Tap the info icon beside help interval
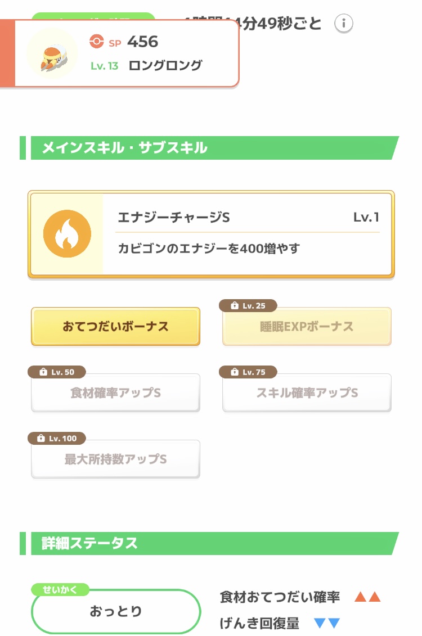 pos(344,24)
